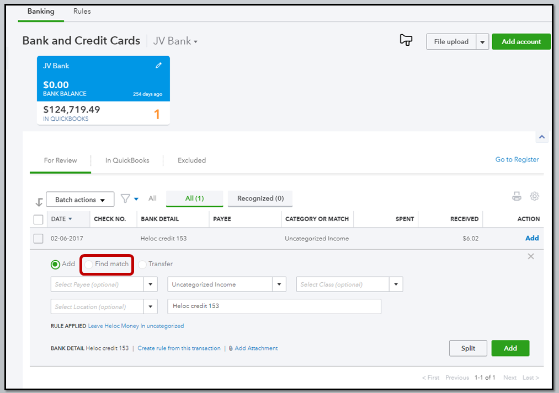
Task: Open the Batch actions dropdown
Action: (80, 200)
